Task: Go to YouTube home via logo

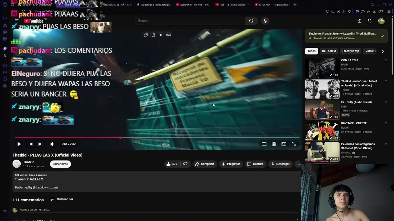Action: click(34, 21)
